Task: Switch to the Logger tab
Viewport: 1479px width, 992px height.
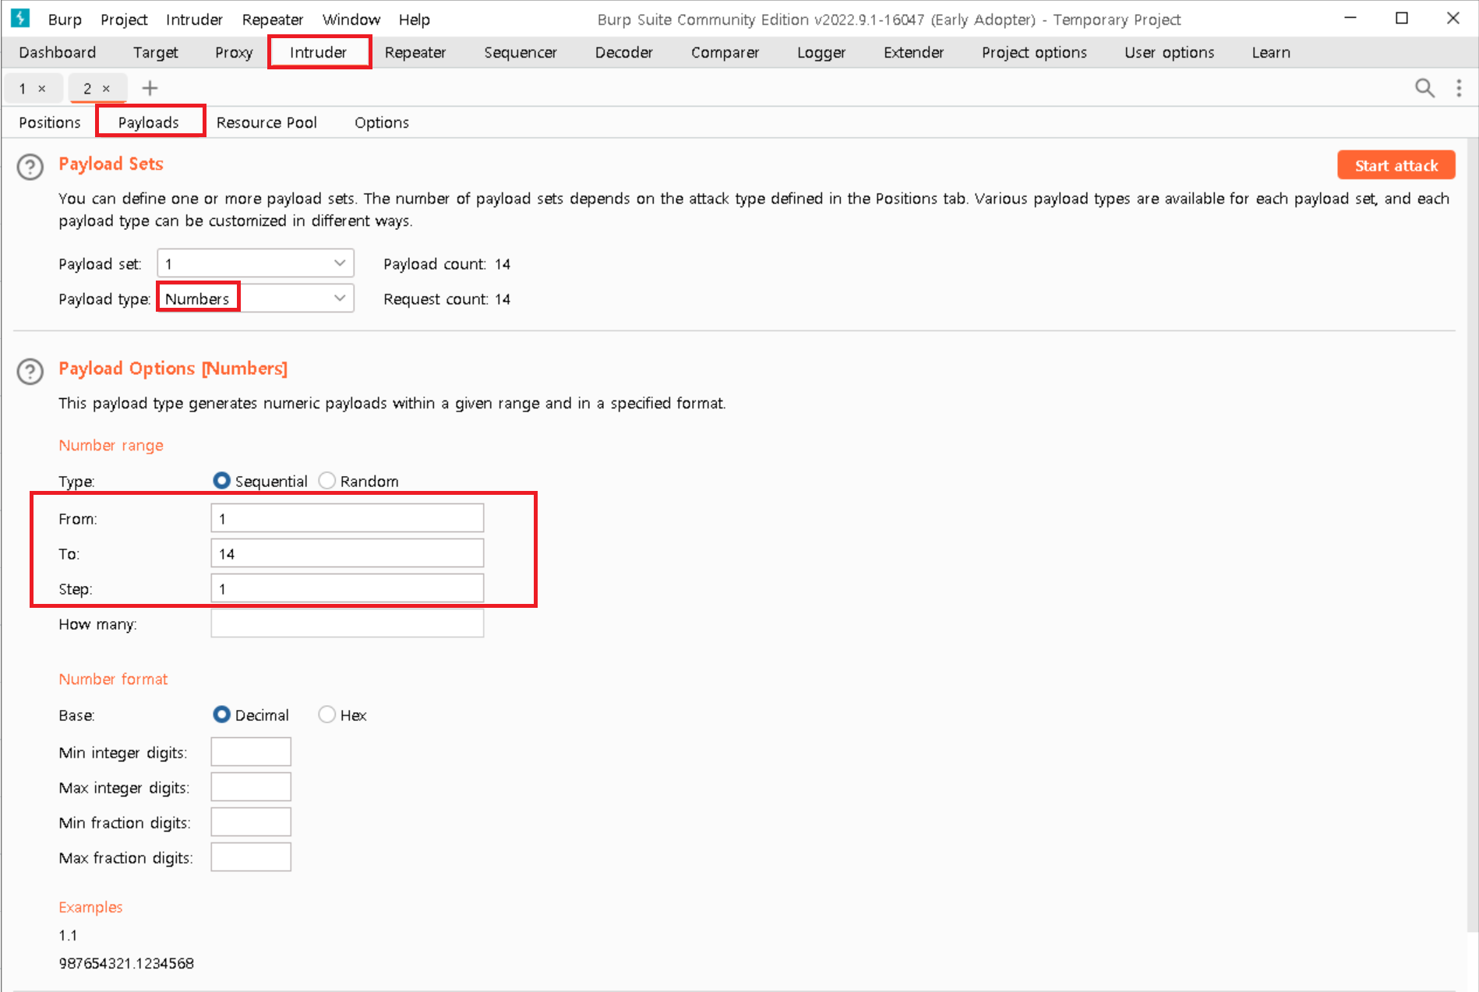Action: coord(821,52)
